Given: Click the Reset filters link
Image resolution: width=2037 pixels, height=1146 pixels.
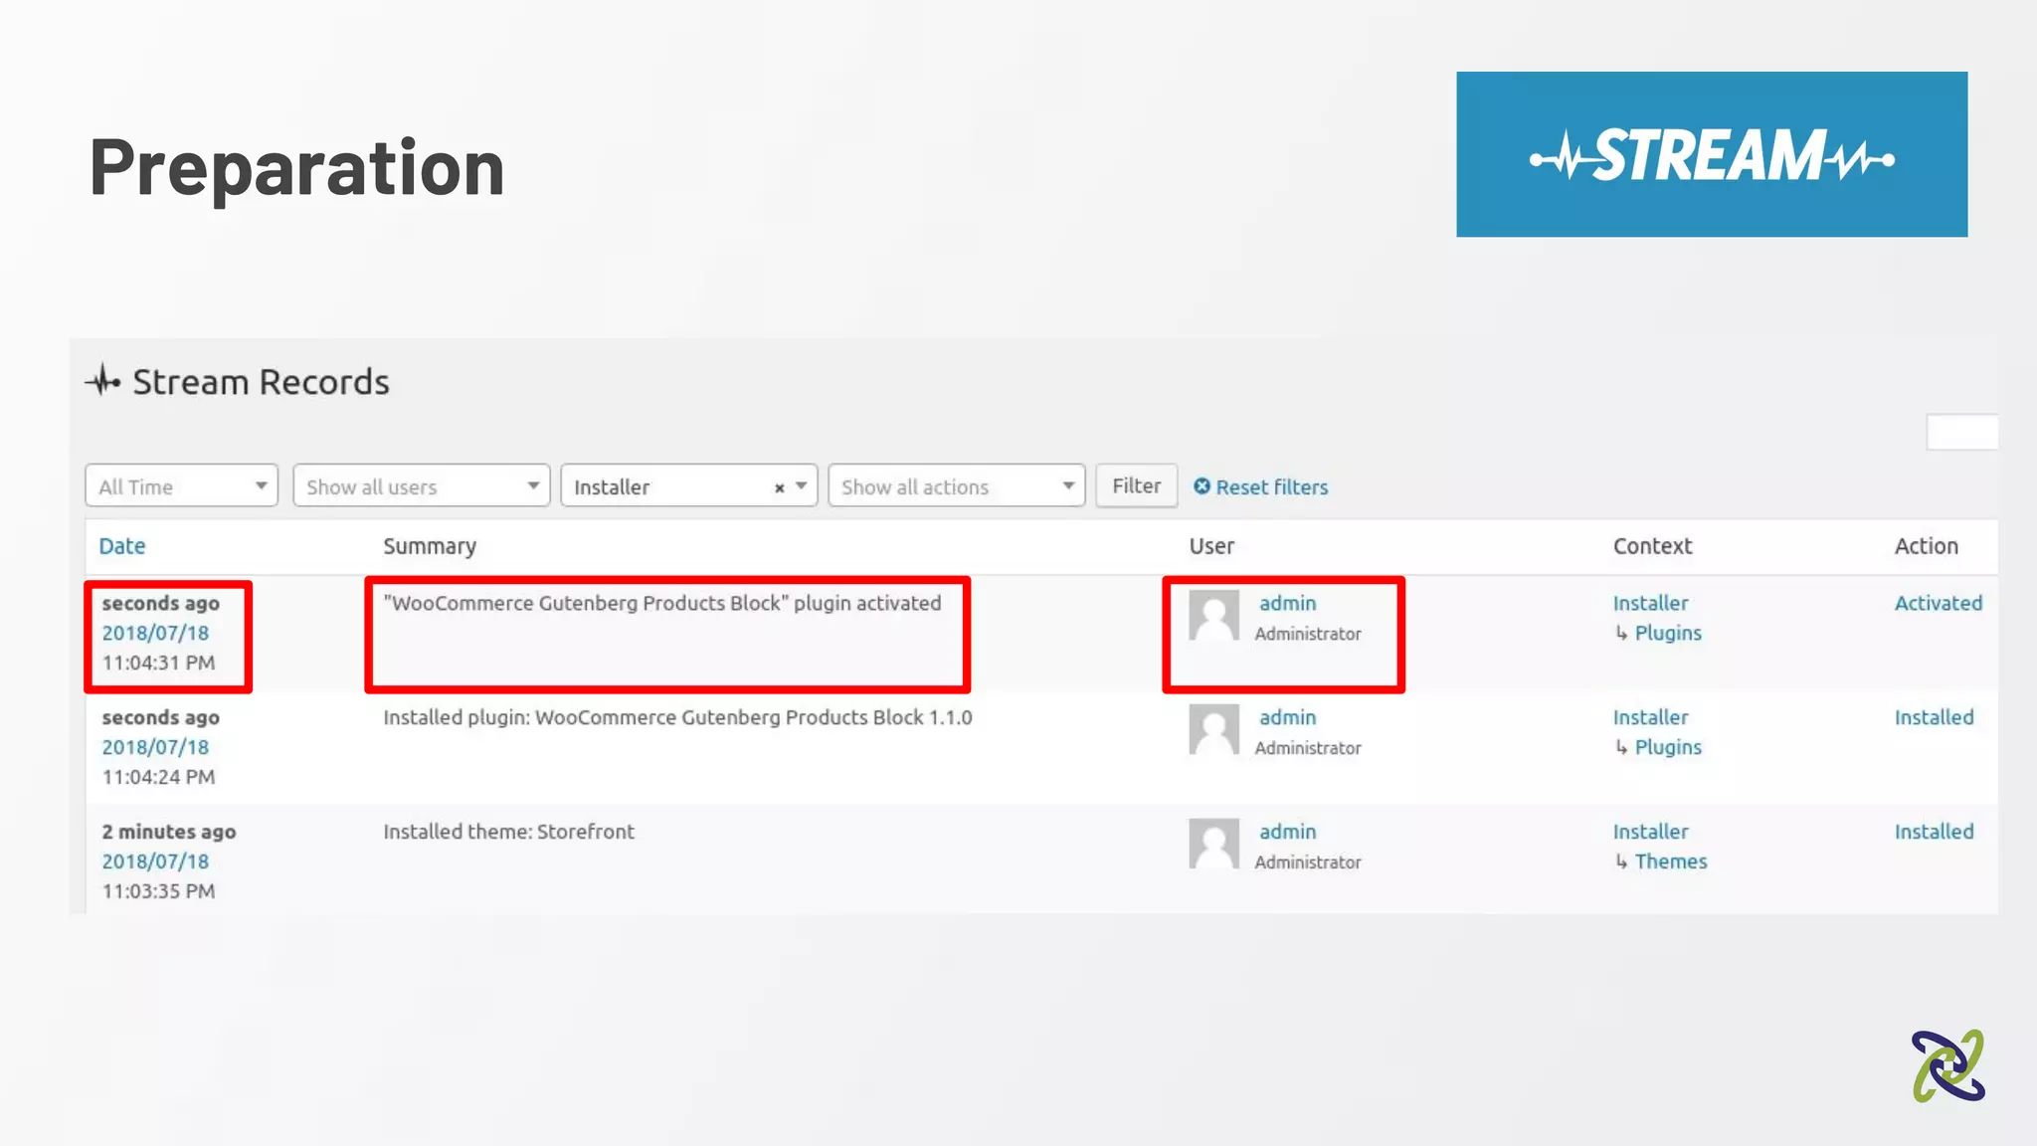Looking at the screenshot, I should (1271, 487).
